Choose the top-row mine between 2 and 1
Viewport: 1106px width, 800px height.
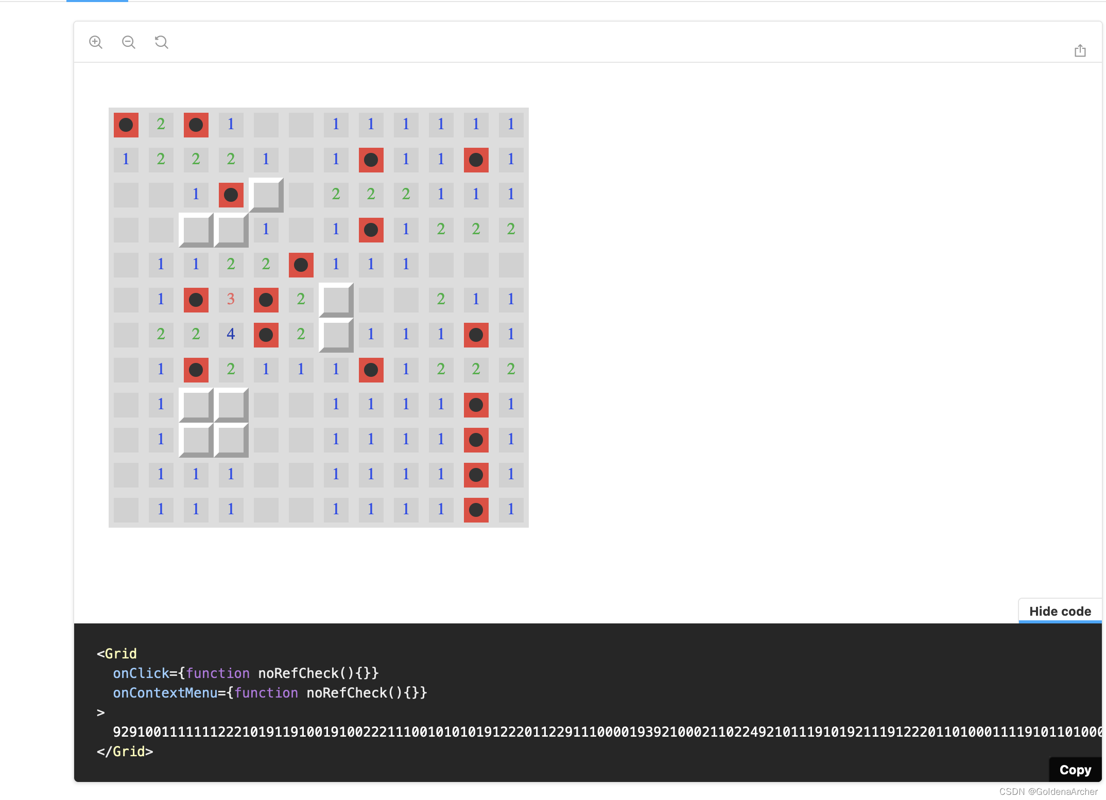[196, 125]
